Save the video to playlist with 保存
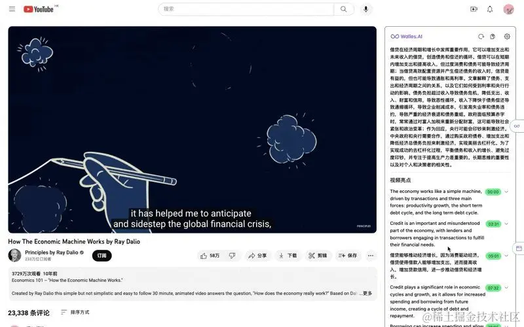524x327 pixels. [x=348, y=256]
